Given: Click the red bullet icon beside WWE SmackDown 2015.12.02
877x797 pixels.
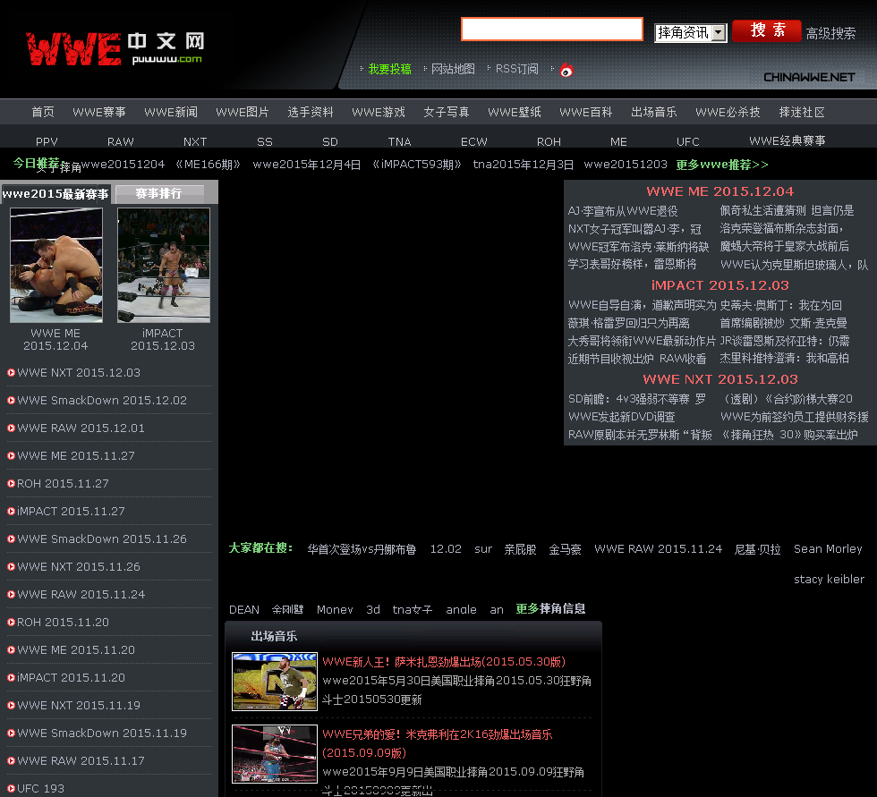Looking at the screenshot, I should click(x=11, y=400).
